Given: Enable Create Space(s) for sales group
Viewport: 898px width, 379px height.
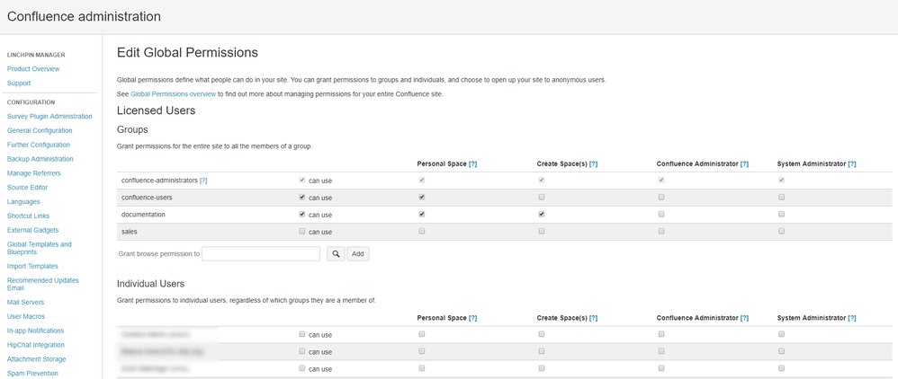Looking at the screenshot, I should pyautogui.click(x=541, y=232).
